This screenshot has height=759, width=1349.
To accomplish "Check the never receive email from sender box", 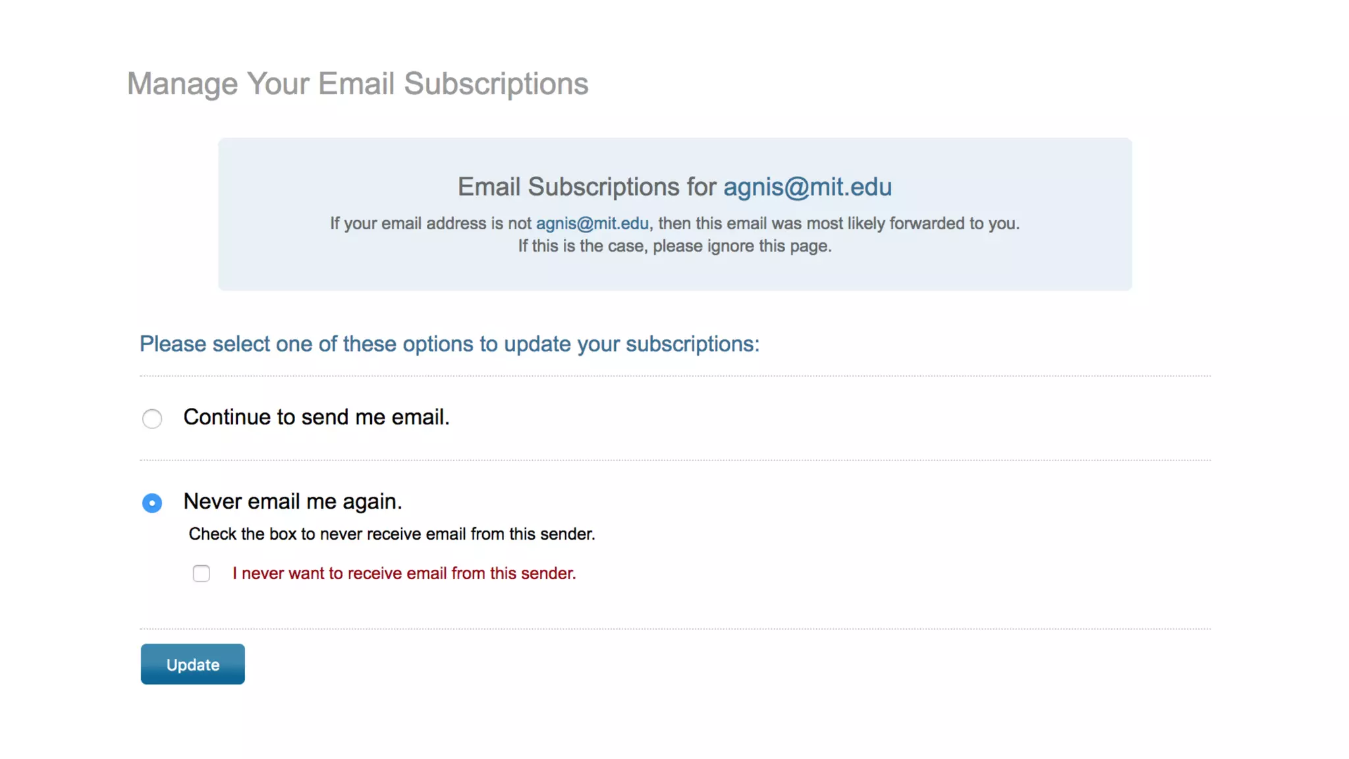I will click(202, 574).
